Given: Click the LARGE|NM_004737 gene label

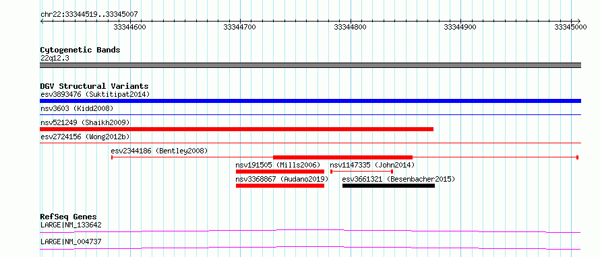Looking at the screenshot, I should tap(71, 242).
